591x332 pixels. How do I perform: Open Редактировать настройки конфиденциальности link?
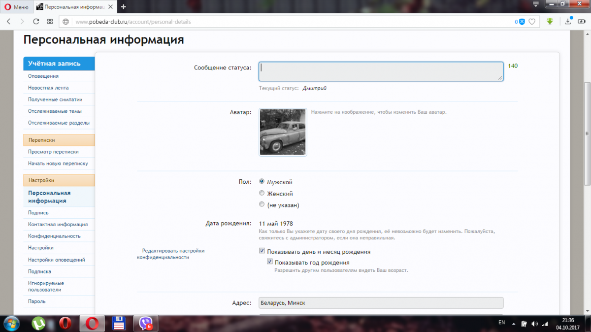click(x=170, y=254)
